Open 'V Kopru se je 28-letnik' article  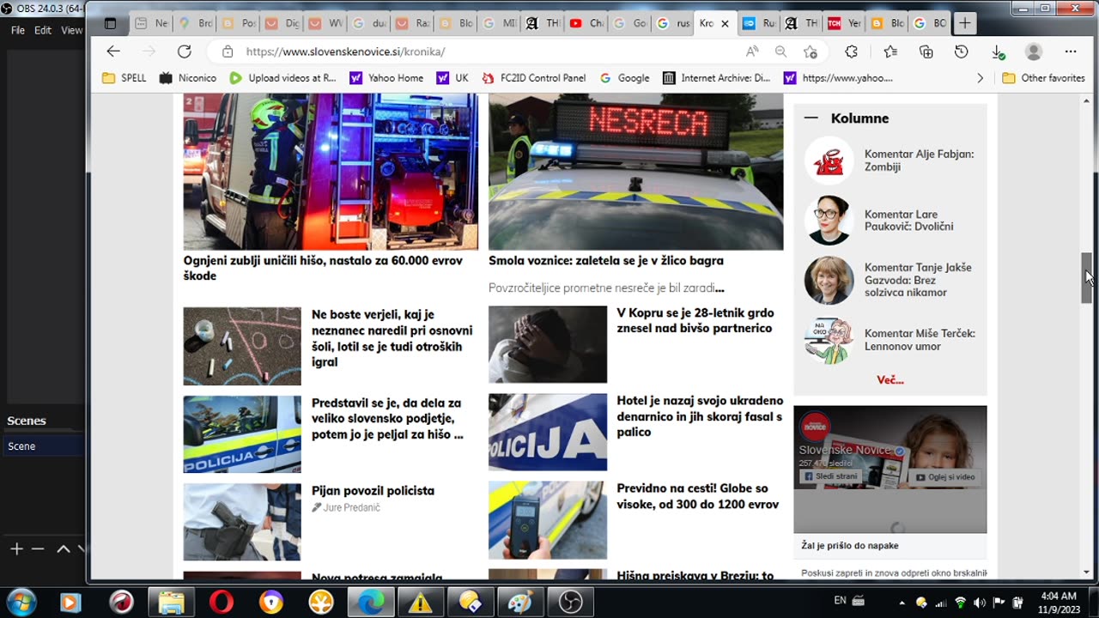tap(695, 321)
